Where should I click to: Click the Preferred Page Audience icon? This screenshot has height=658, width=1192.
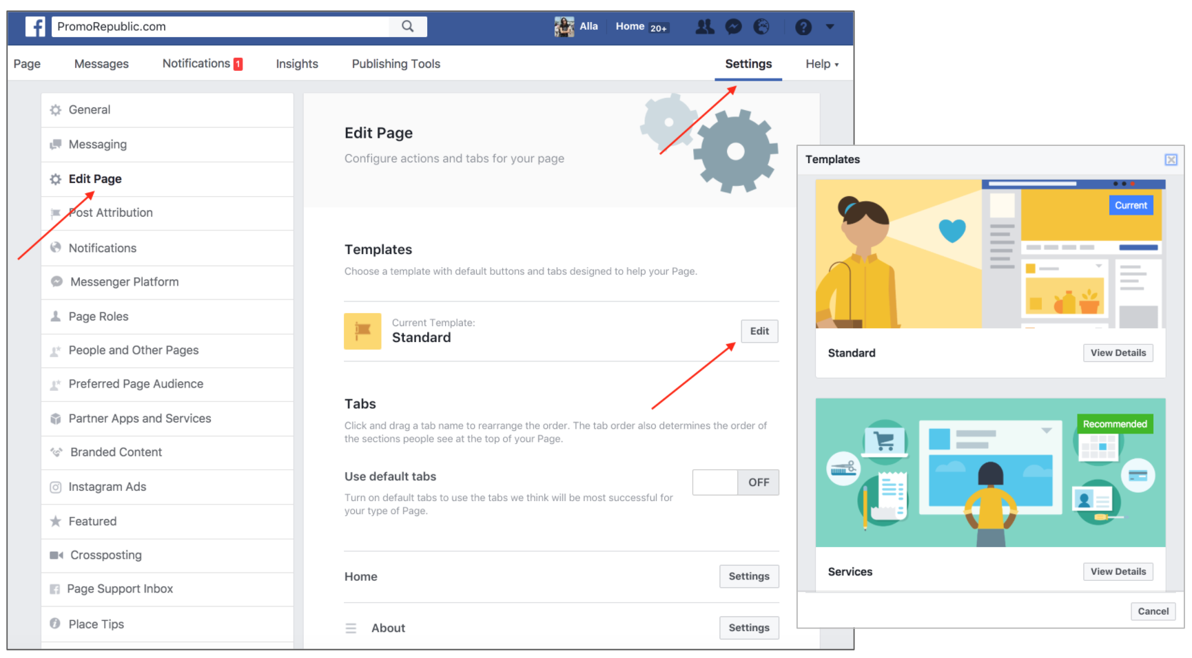pyautogui.click(x=56, y=385)
